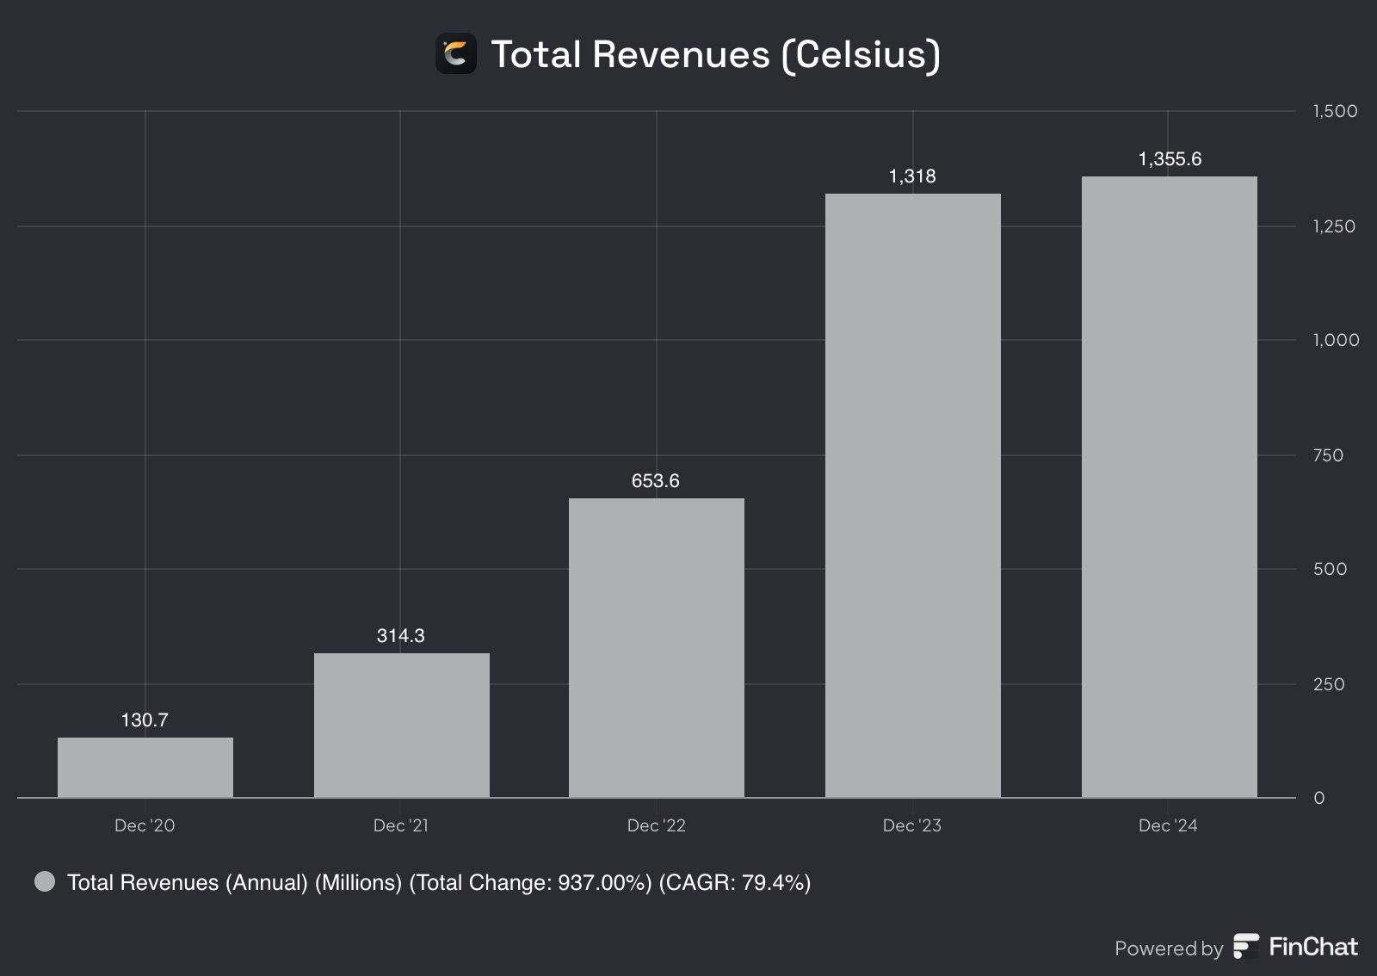Click the 1,355.6 value label
The height and width of the screenshot is (976, 1377).
1170,159
